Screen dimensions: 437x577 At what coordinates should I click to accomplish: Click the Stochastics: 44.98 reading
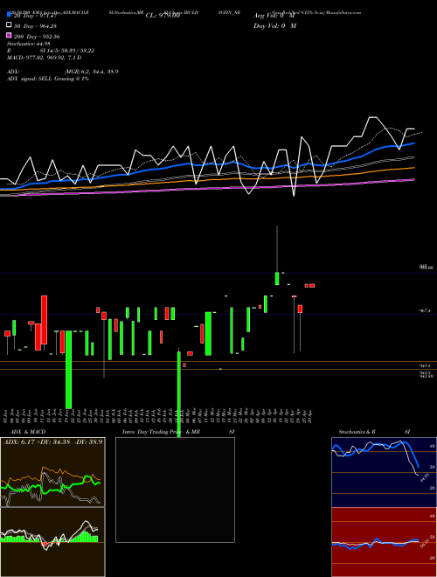(28, 44)
